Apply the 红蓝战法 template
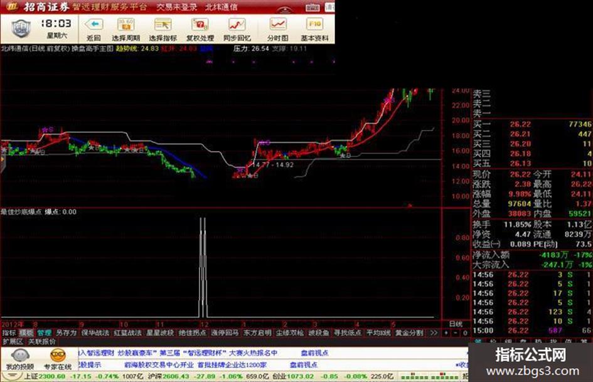The image size is (593, 382). pos(127,333)
